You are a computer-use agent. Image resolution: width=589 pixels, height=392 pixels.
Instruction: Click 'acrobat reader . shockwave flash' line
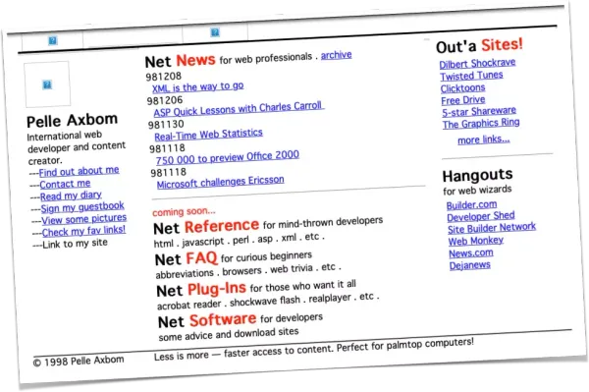point(268,302)
